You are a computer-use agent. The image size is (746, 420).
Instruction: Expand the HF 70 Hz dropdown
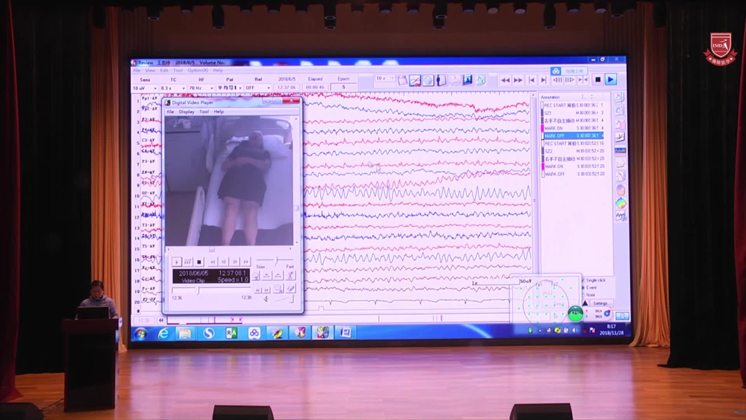(x=212, y=88)
